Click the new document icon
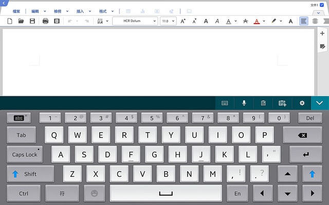 pos(9,21)
